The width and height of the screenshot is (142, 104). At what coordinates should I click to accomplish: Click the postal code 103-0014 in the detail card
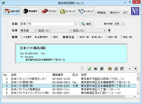(29, 57)
